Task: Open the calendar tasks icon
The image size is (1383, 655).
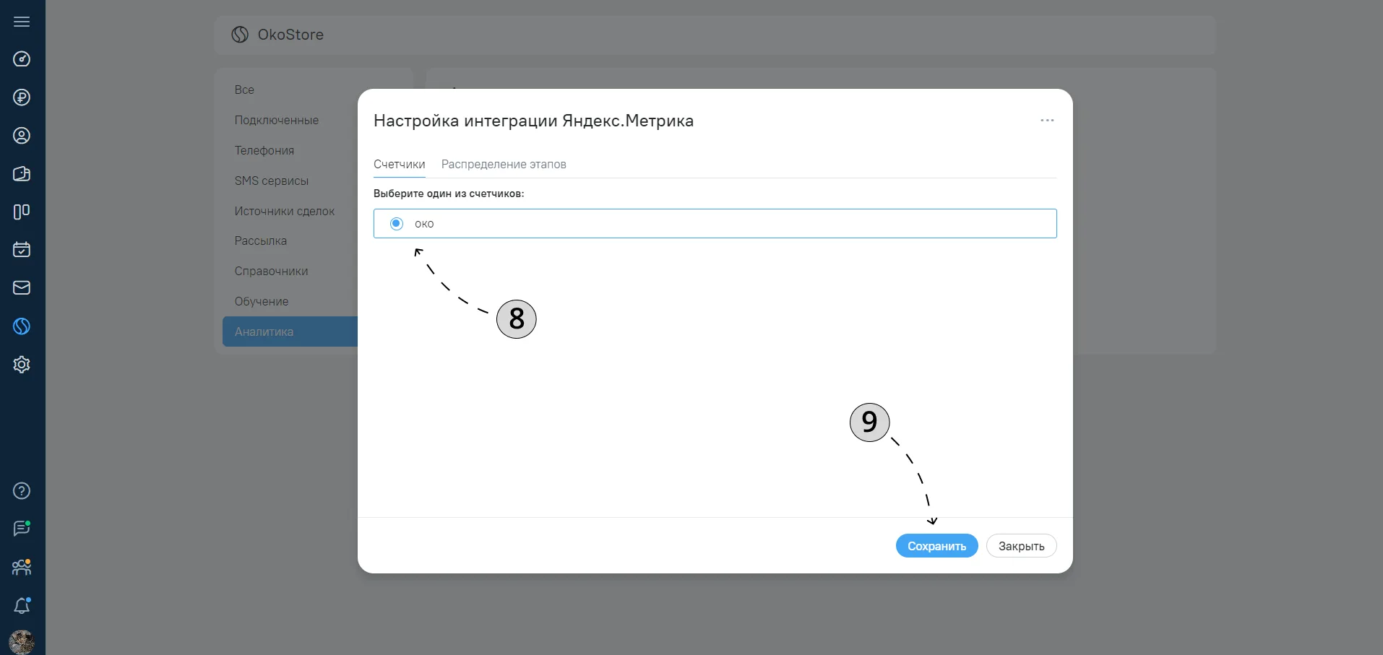Action: coord(22,250)
